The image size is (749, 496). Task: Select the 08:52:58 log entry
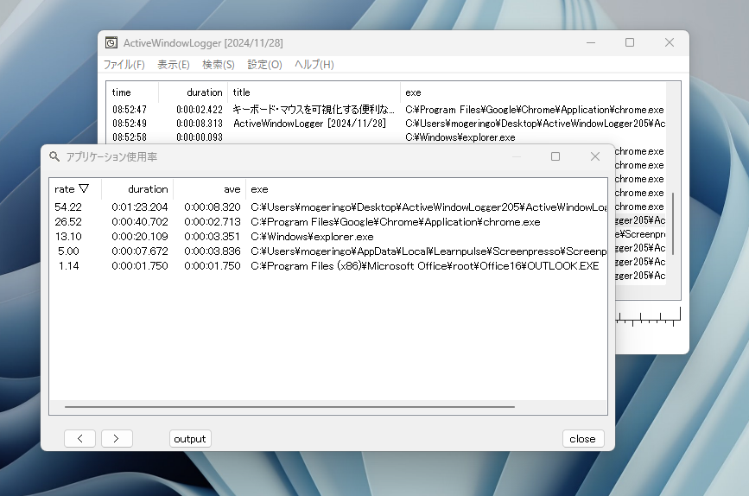386,137
